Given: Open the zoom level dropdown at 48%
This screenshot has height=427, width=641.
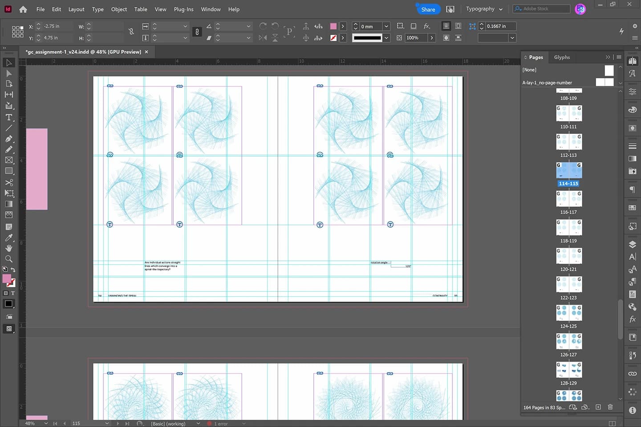Looking at the screenshot, I should 46,423.
